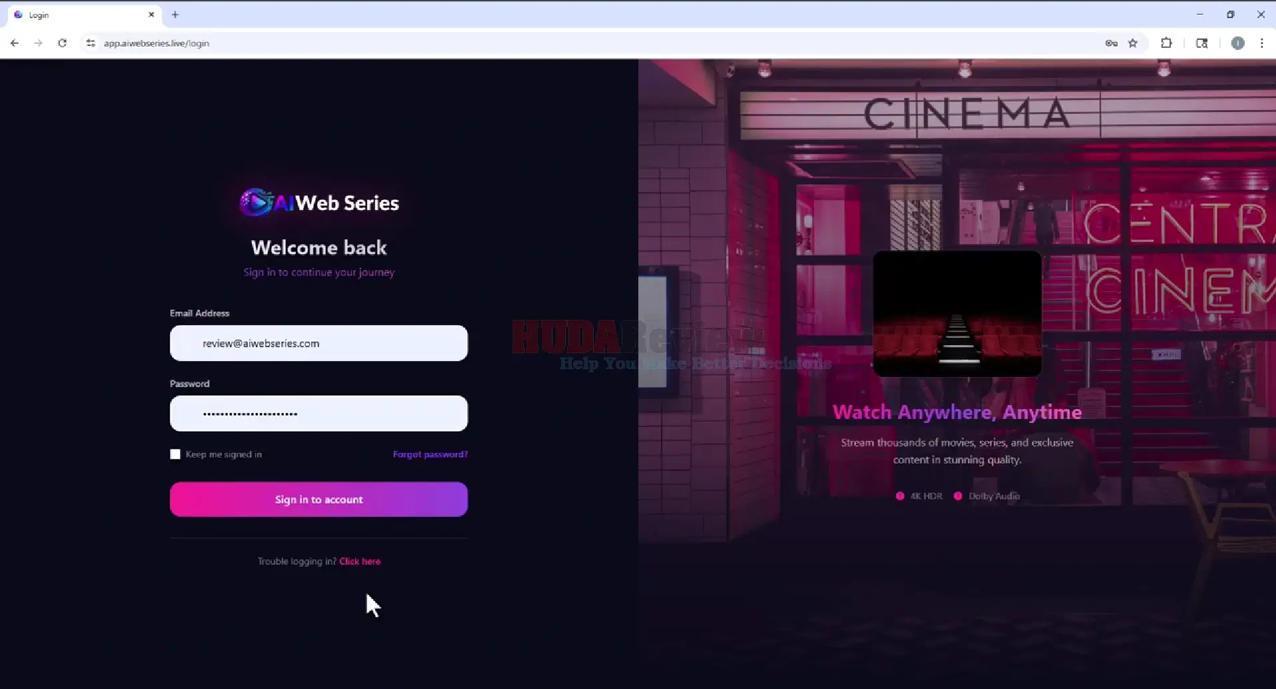Select the Login browser tab
Image resolution: width=1276 pixels, height=689 pixels.
[x=84, y=15]
